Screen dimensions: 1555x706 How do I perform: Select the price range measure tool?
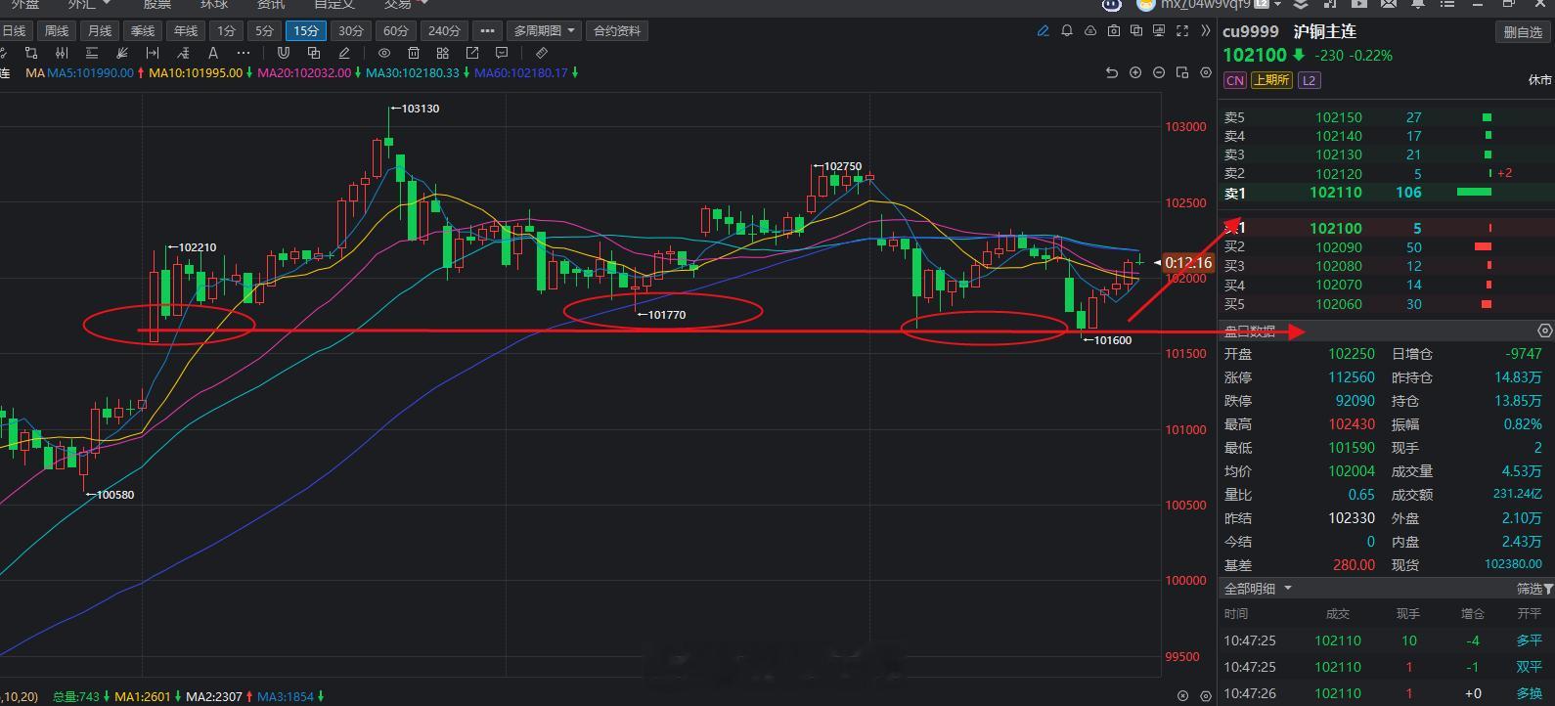point(152,53)
